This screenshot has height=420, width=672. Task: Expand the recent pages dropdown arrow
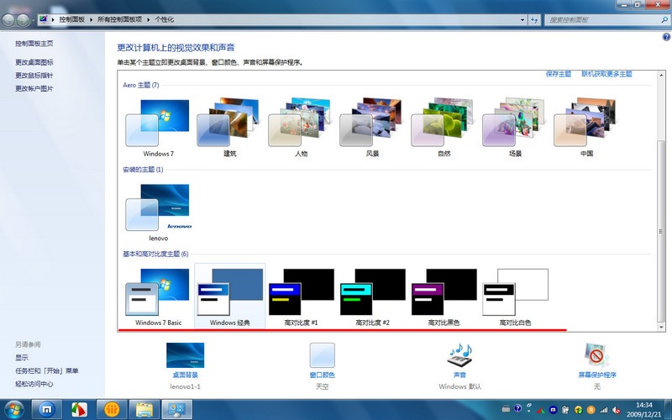[x=33, y=20]
